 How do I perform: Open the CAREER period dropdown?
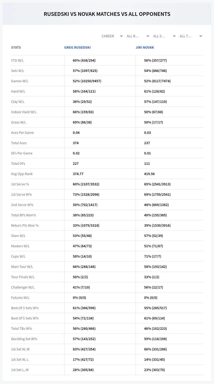click(112, 36)
